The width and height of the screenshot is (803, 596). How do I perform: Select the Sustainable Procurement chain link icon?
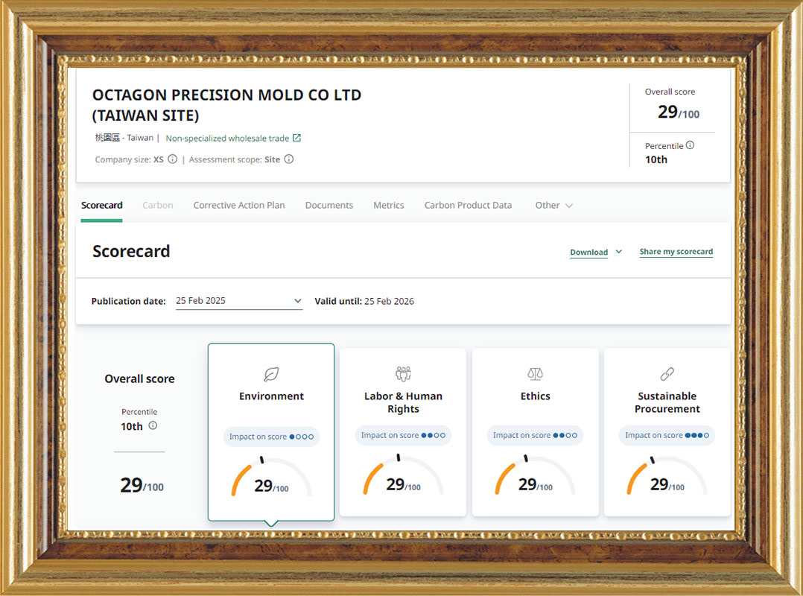click(x=667, y=374)
